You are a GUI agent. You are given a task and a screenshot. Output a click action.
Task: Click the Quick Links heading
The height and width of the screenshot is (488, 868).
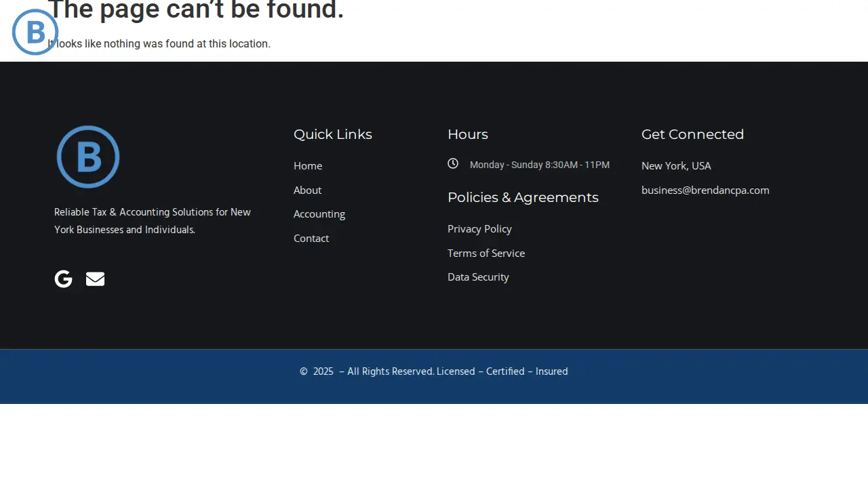click(x=333, y=134)
